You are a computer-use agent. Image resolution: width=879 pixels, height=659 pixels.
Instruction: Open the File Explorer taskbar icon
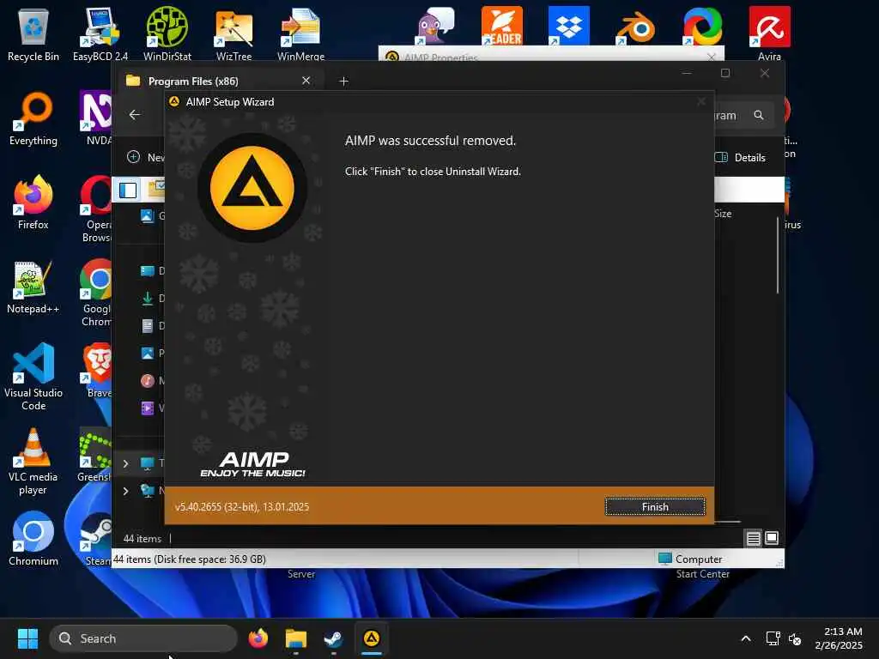295,638
